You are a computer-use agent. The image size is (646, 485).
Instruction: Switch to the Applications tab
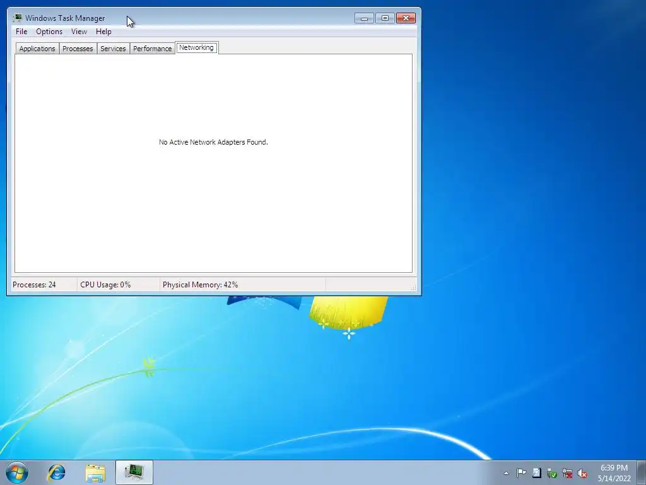[x=37, y=48]
